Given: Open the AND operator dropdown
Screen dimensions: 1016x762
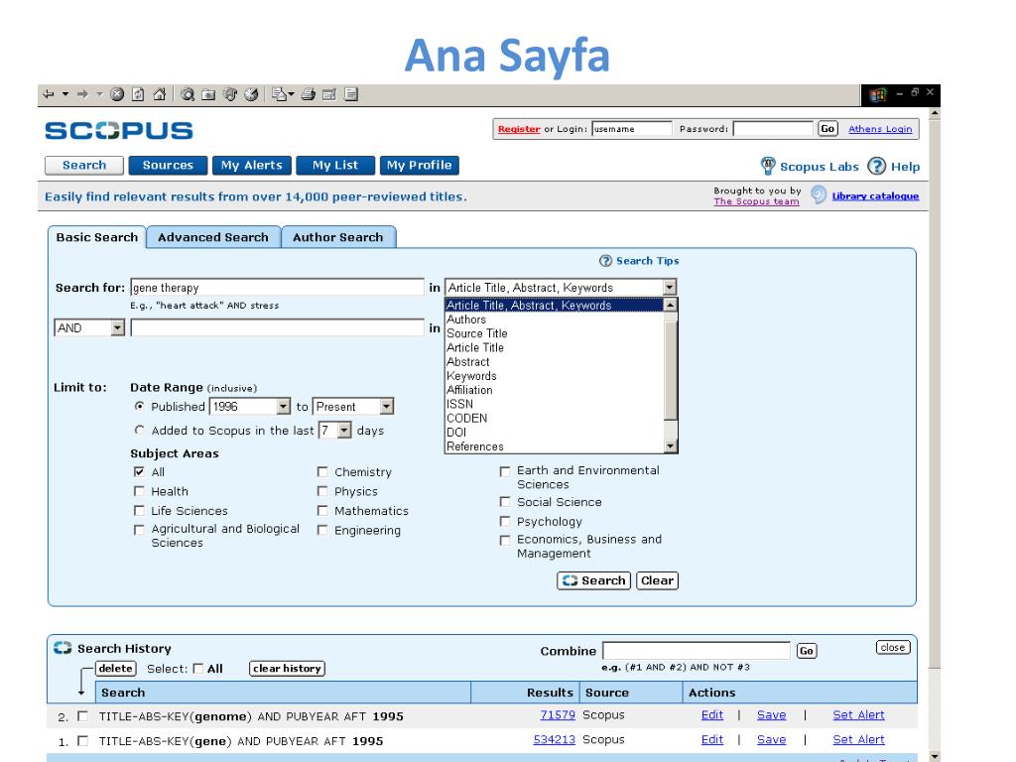Looking at the screenshot, I should coord(117,327).
